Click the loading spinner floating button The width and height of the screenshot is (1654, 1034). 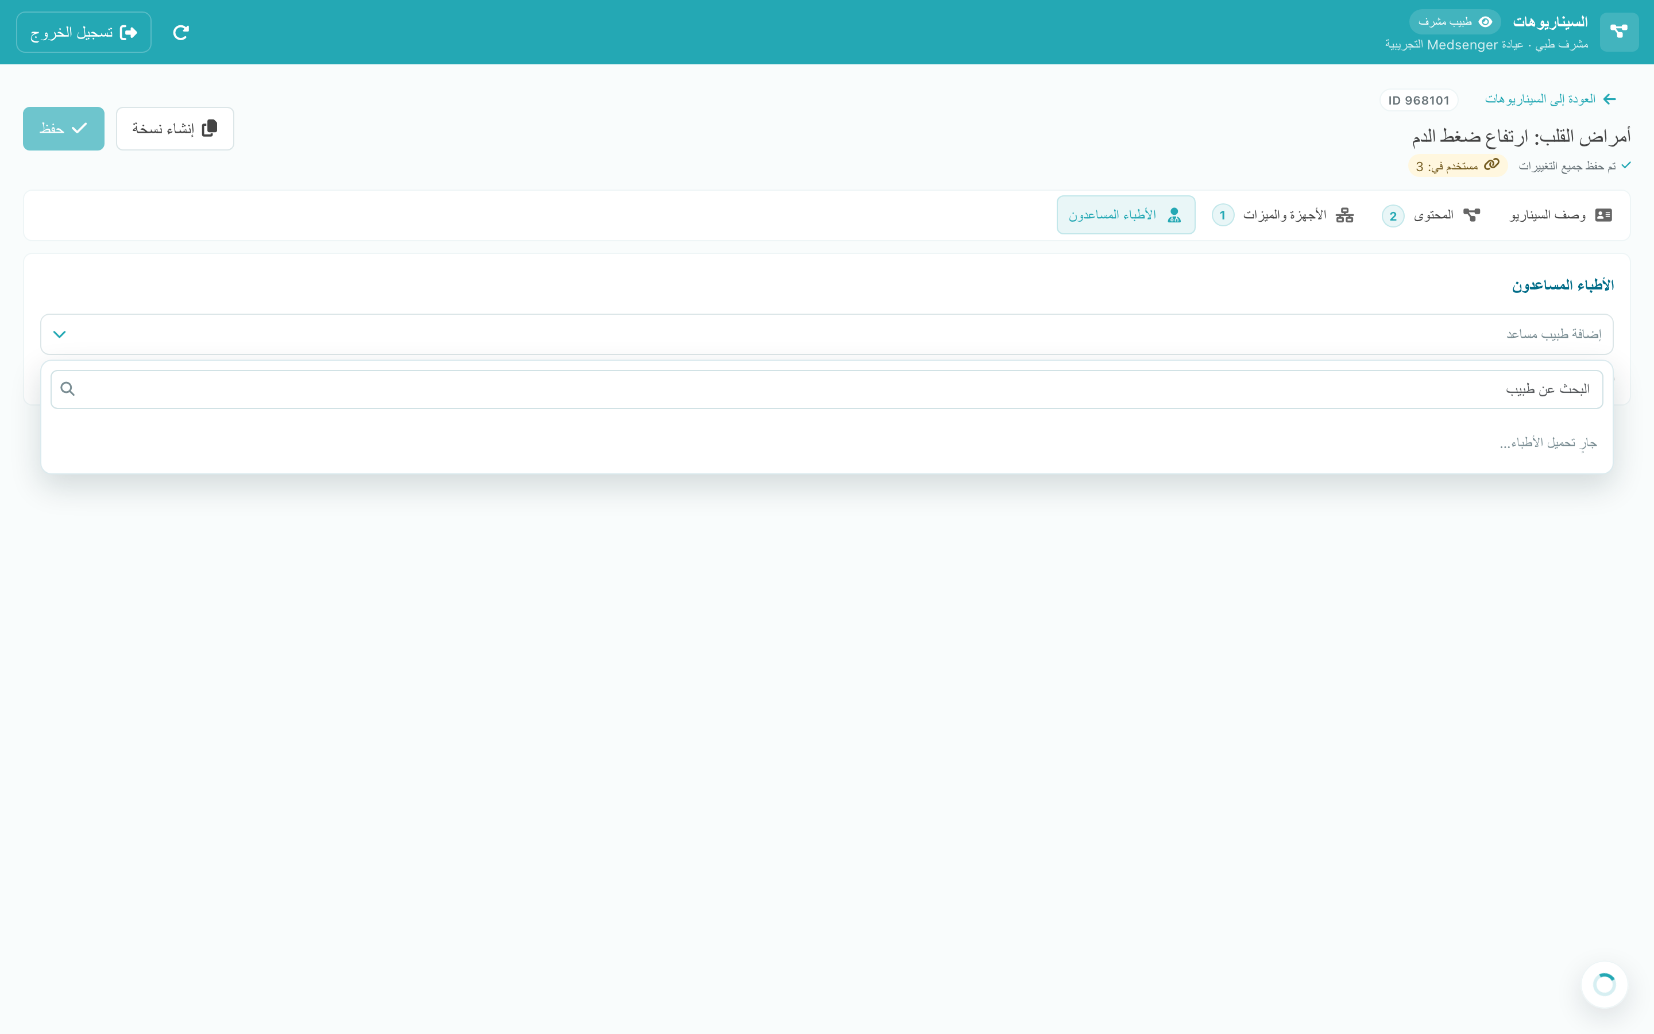1604,985
